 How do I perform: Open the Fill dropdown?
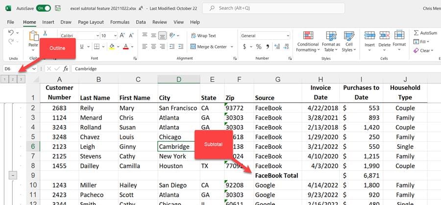[x=421, y=42]
